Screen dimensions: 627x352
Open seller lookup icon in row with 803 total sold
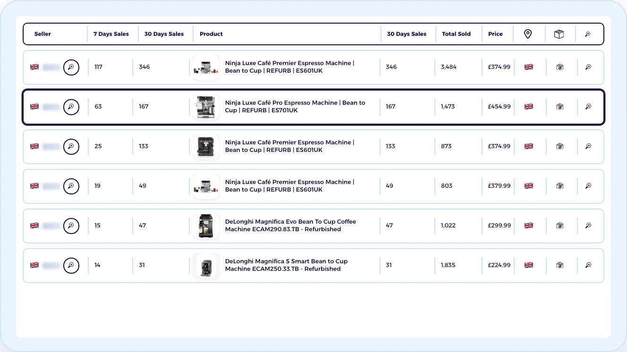click(x=71, y=186)
